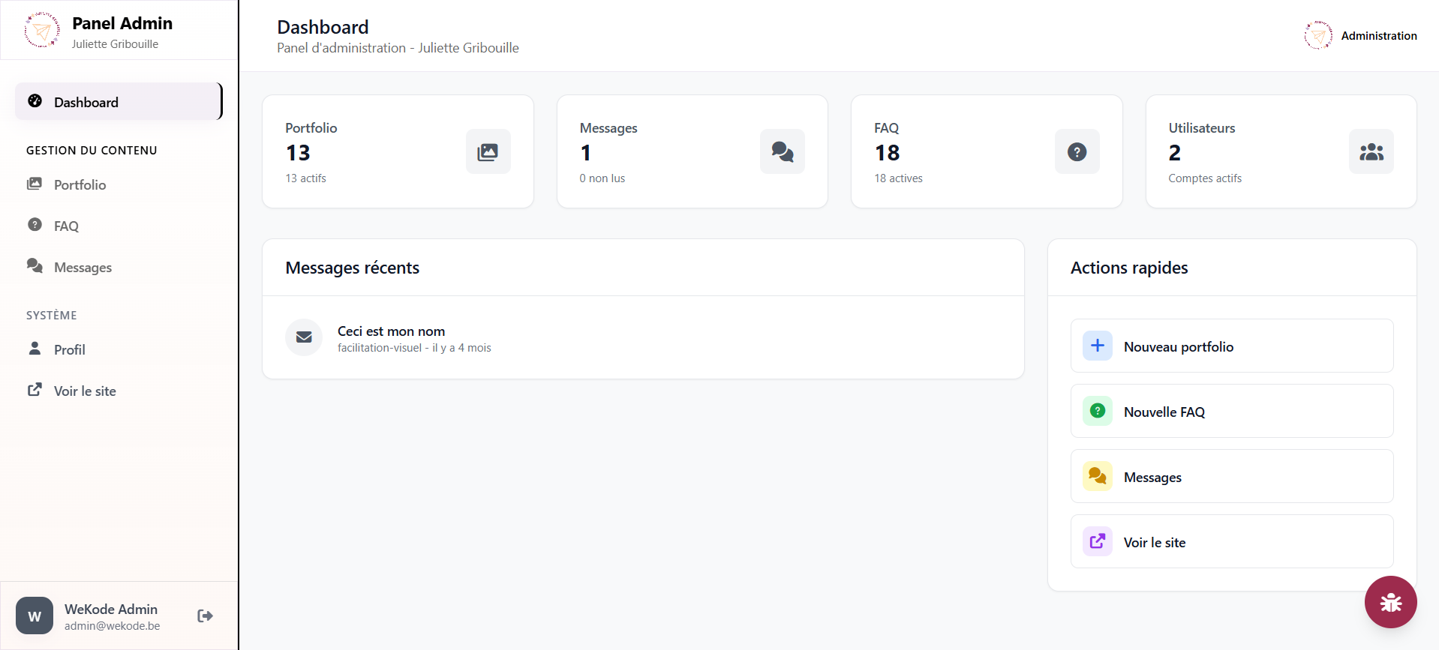Click the blue plus icon for Nouveau portfolio
Image resolution: width=1439 pixels, height=650 pixels.
coord(1097,346)
